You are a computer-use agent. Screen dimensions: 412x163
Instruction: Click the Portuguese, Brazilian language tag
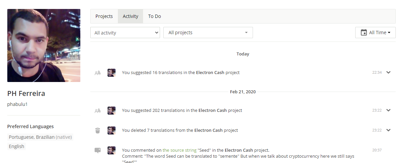point(40,137)
